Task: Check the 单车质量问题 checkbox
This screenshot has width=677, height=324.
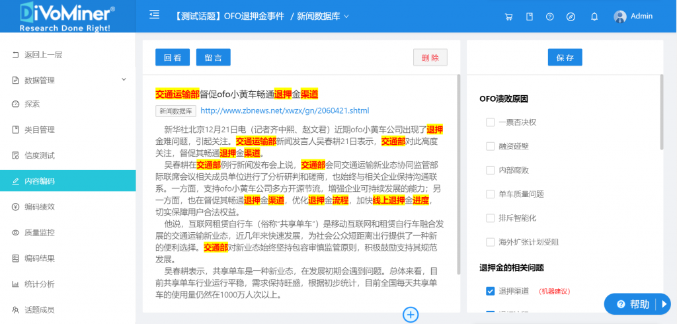Action: (490, 194)
